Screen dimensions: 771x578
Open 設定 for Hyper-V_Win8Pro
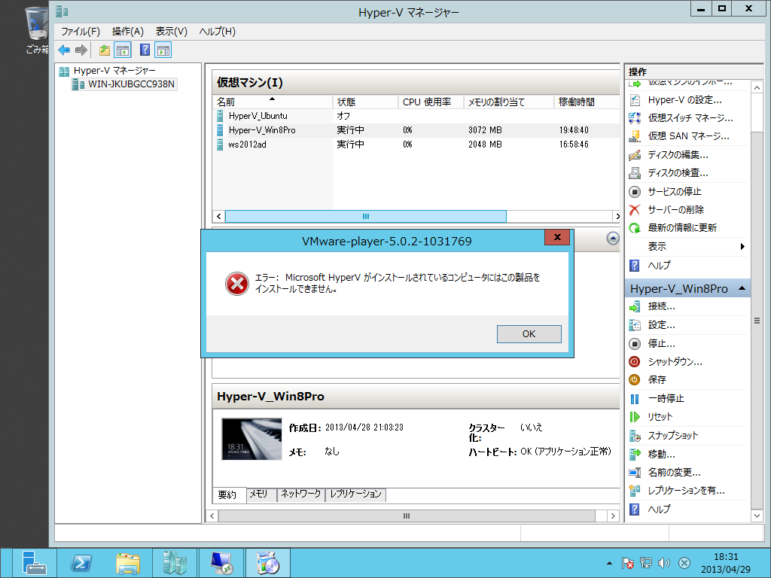coord(661,325)
